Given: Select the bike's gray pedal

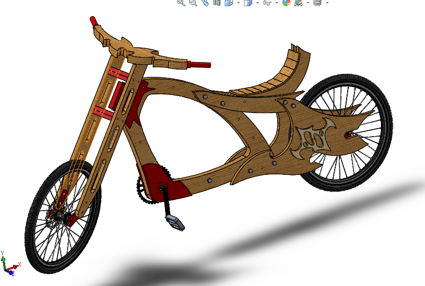Looking at the screenshot, I should 175,222.
